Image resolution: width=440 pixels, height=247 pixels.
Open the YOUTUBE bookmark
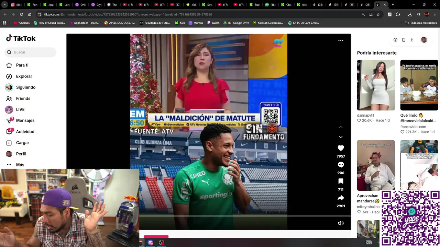(22, 23)
